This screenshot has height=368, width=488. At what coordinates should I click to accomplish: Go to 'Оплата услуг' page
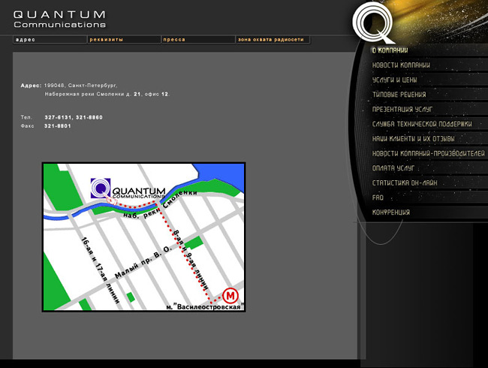(393, 168)
